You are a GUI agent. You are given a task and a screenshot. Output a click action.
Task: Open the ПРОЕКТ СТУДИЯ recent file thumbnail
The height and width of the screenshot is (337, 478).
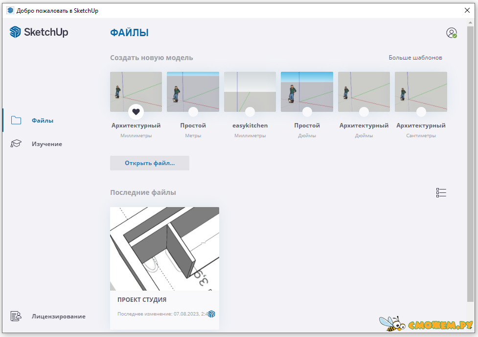164,249
